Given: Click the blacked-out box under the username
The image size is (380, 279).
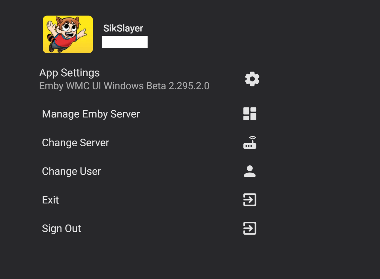Looking at the screenshot, I should (125, 42).
